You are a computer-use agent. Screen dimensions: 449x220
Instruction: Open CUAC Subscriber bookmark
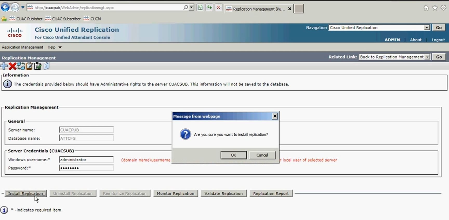coord(63,19)
